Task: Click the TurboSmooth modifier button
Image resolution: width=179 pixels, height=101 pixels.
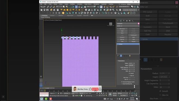Action: 134,35
